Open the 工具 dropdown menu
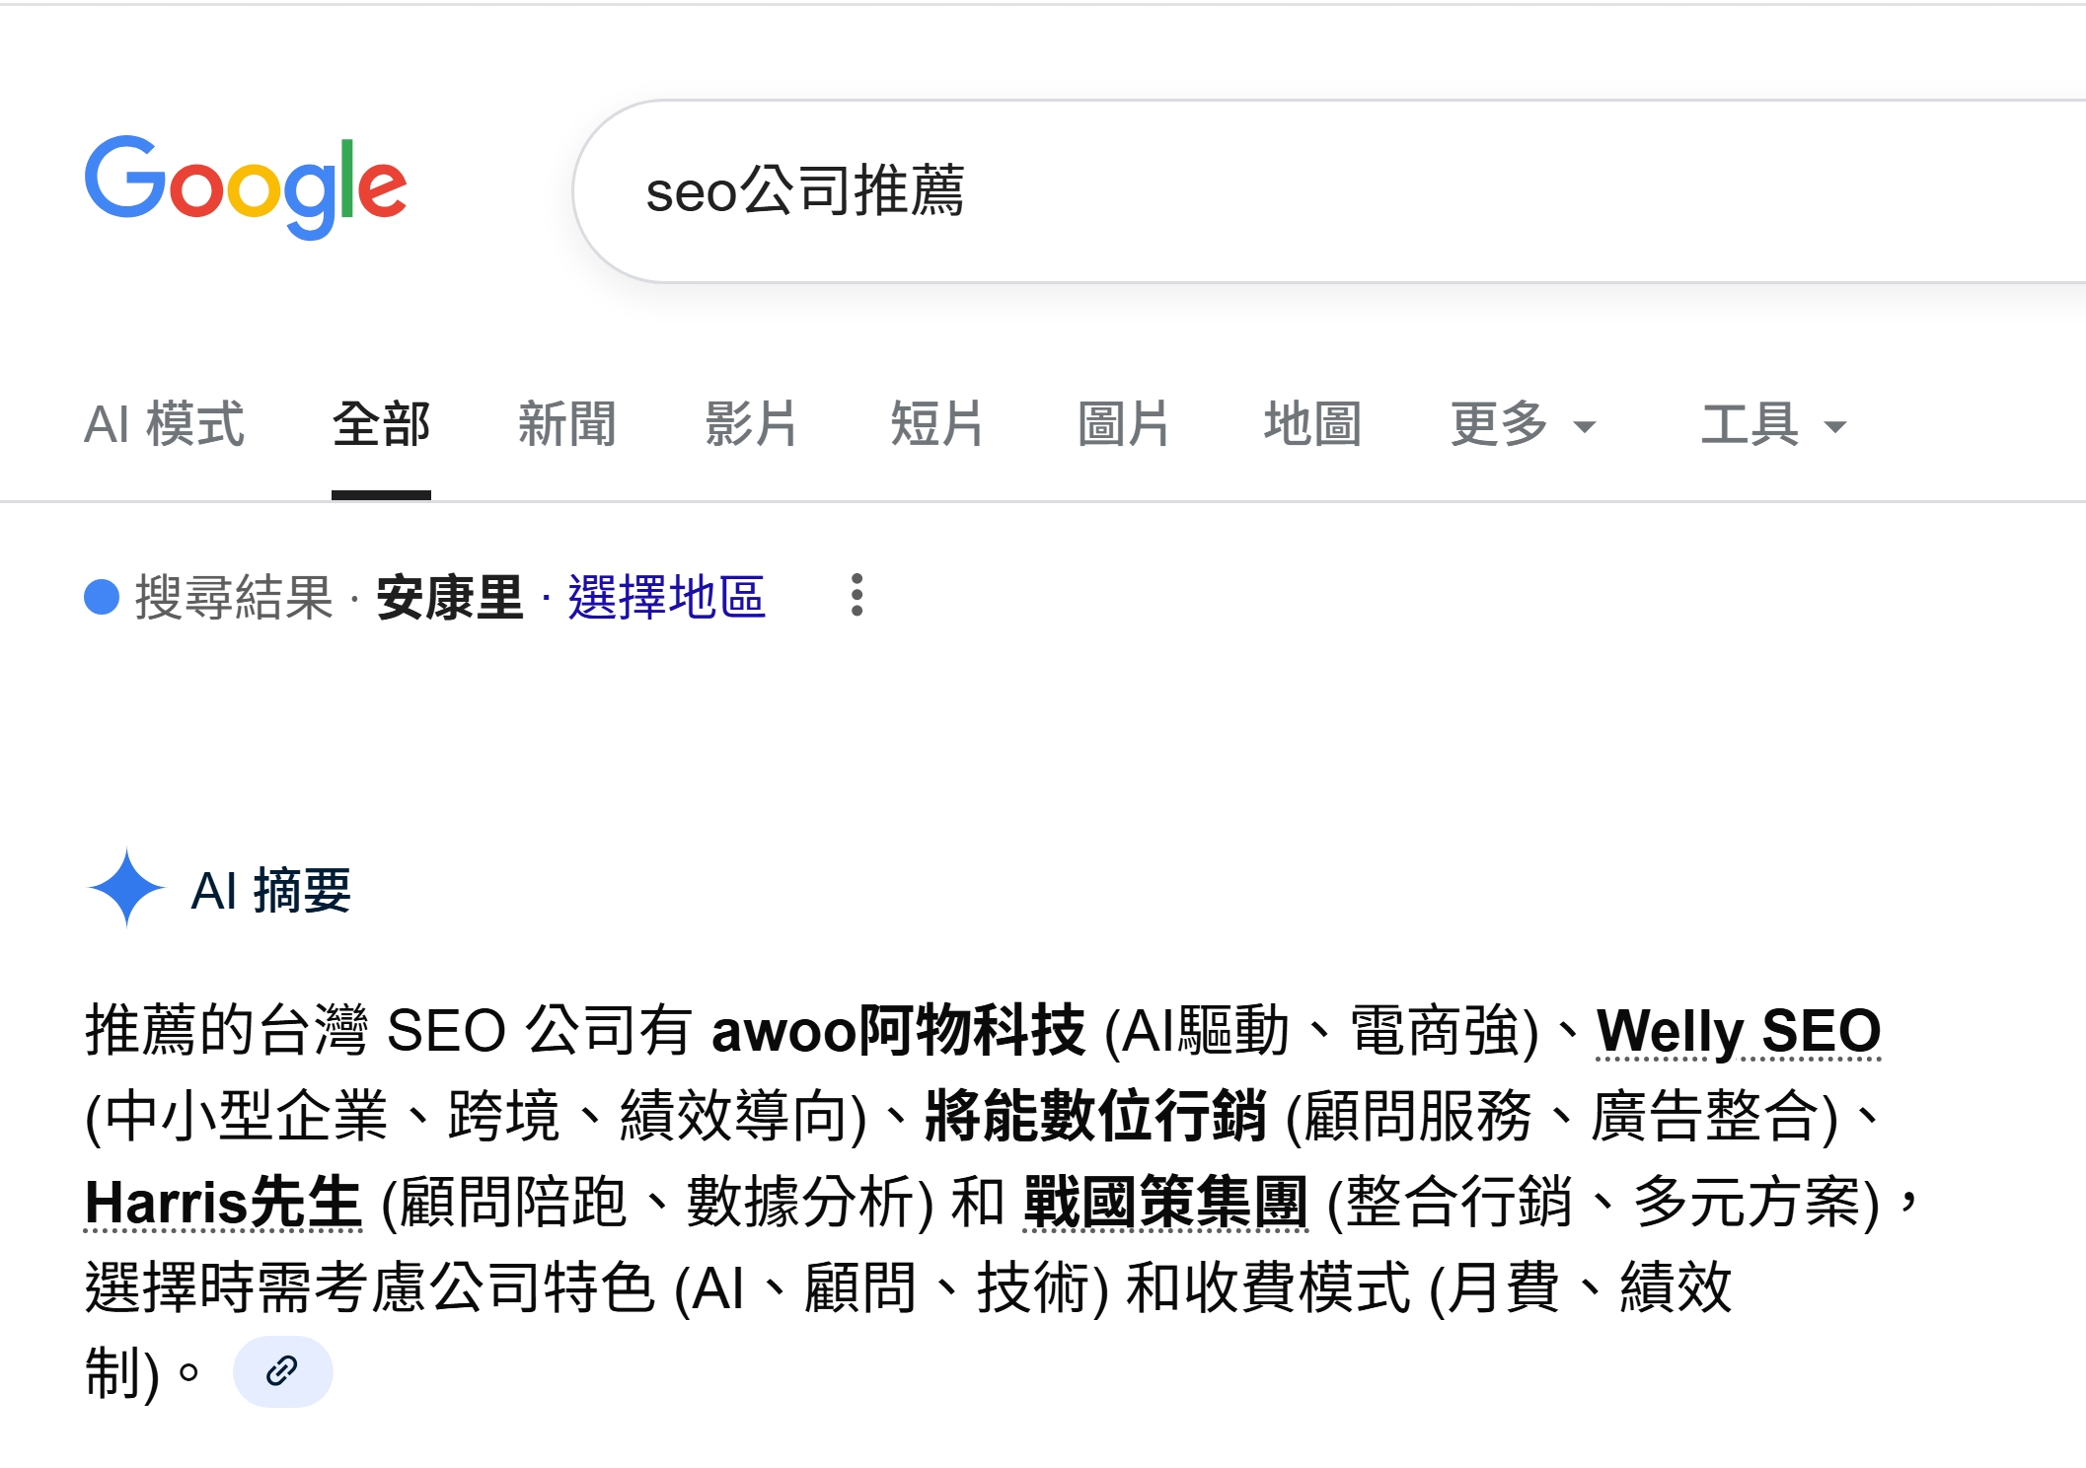The width and height of the screenshot is (2086, 1468). pyautogui.click(x=1773, y=425)
